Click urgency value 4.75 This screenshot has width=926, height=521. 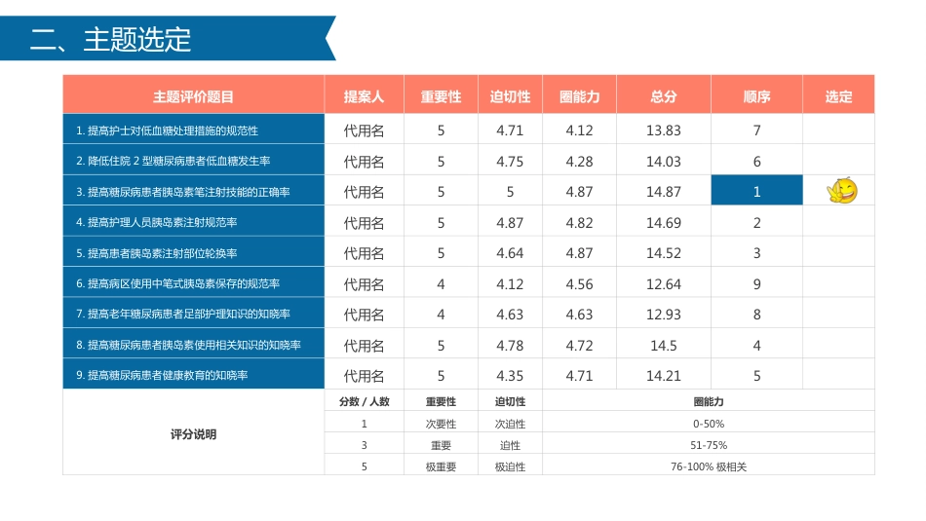coord(510,161)
